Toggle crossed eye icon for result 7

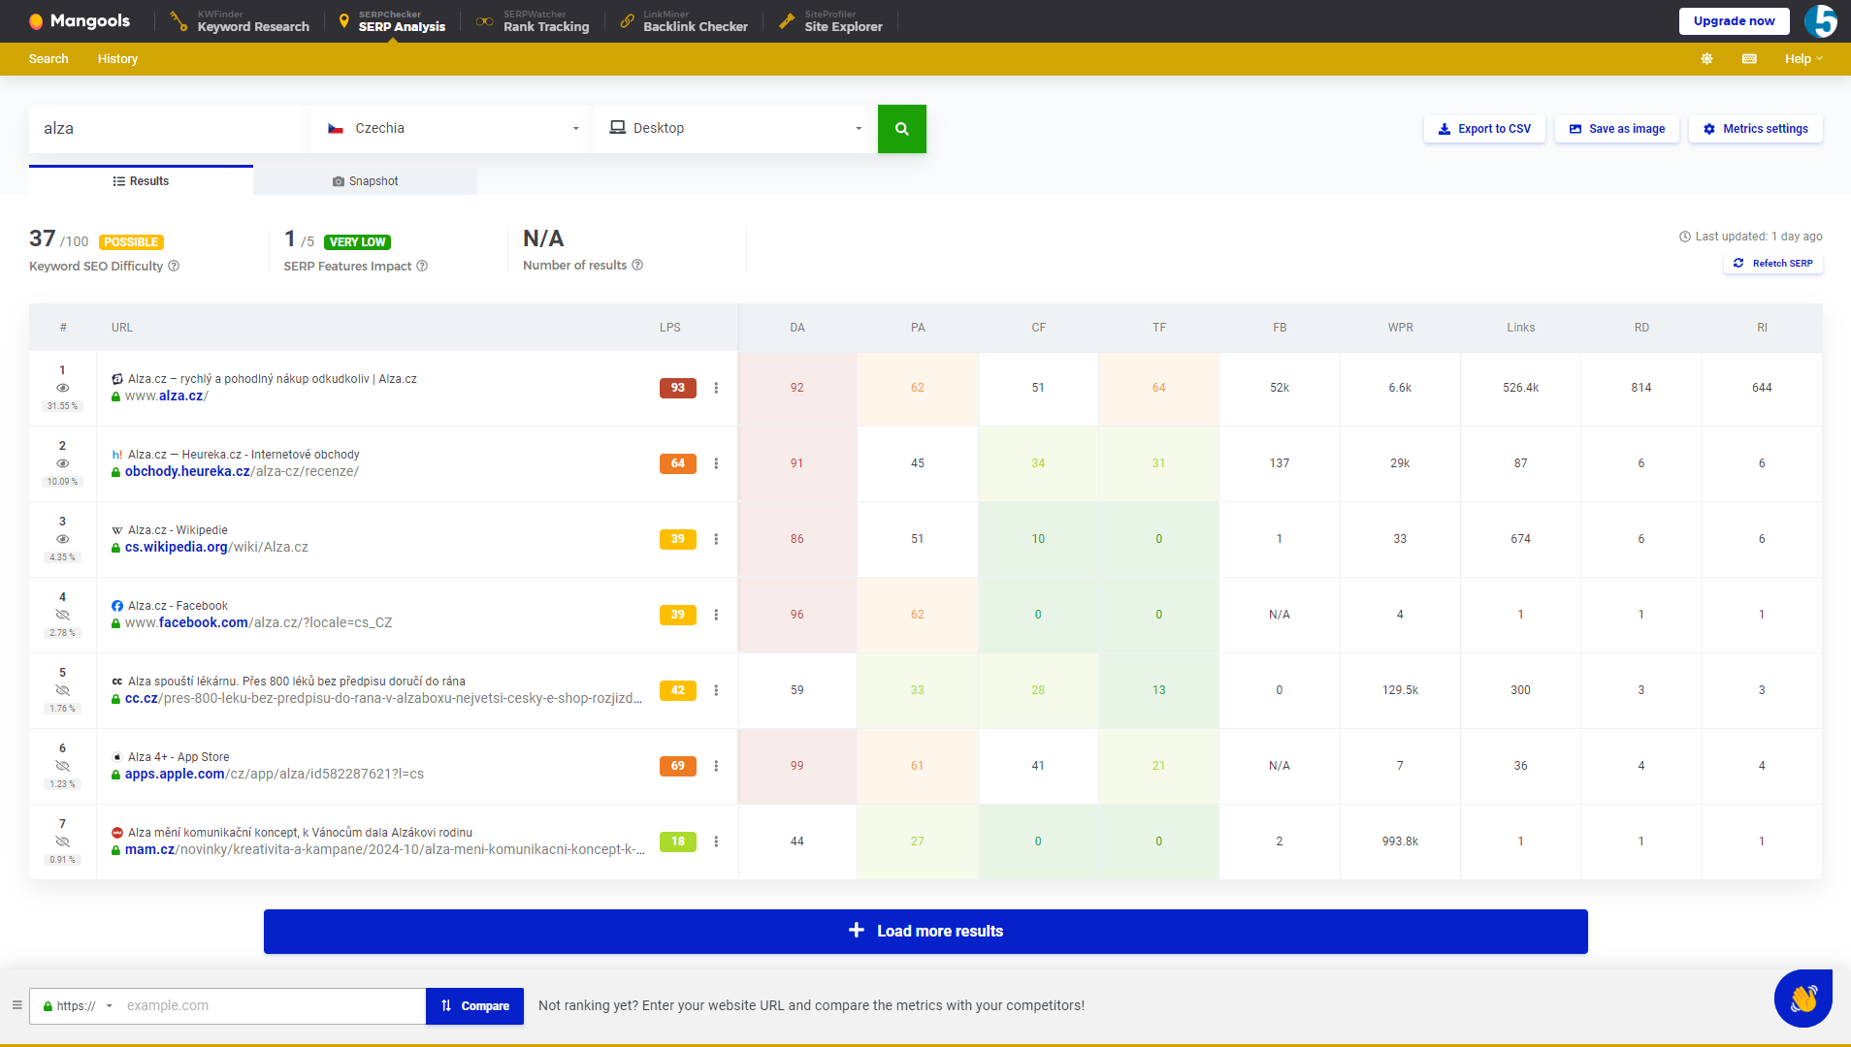(x=63, y=841)
